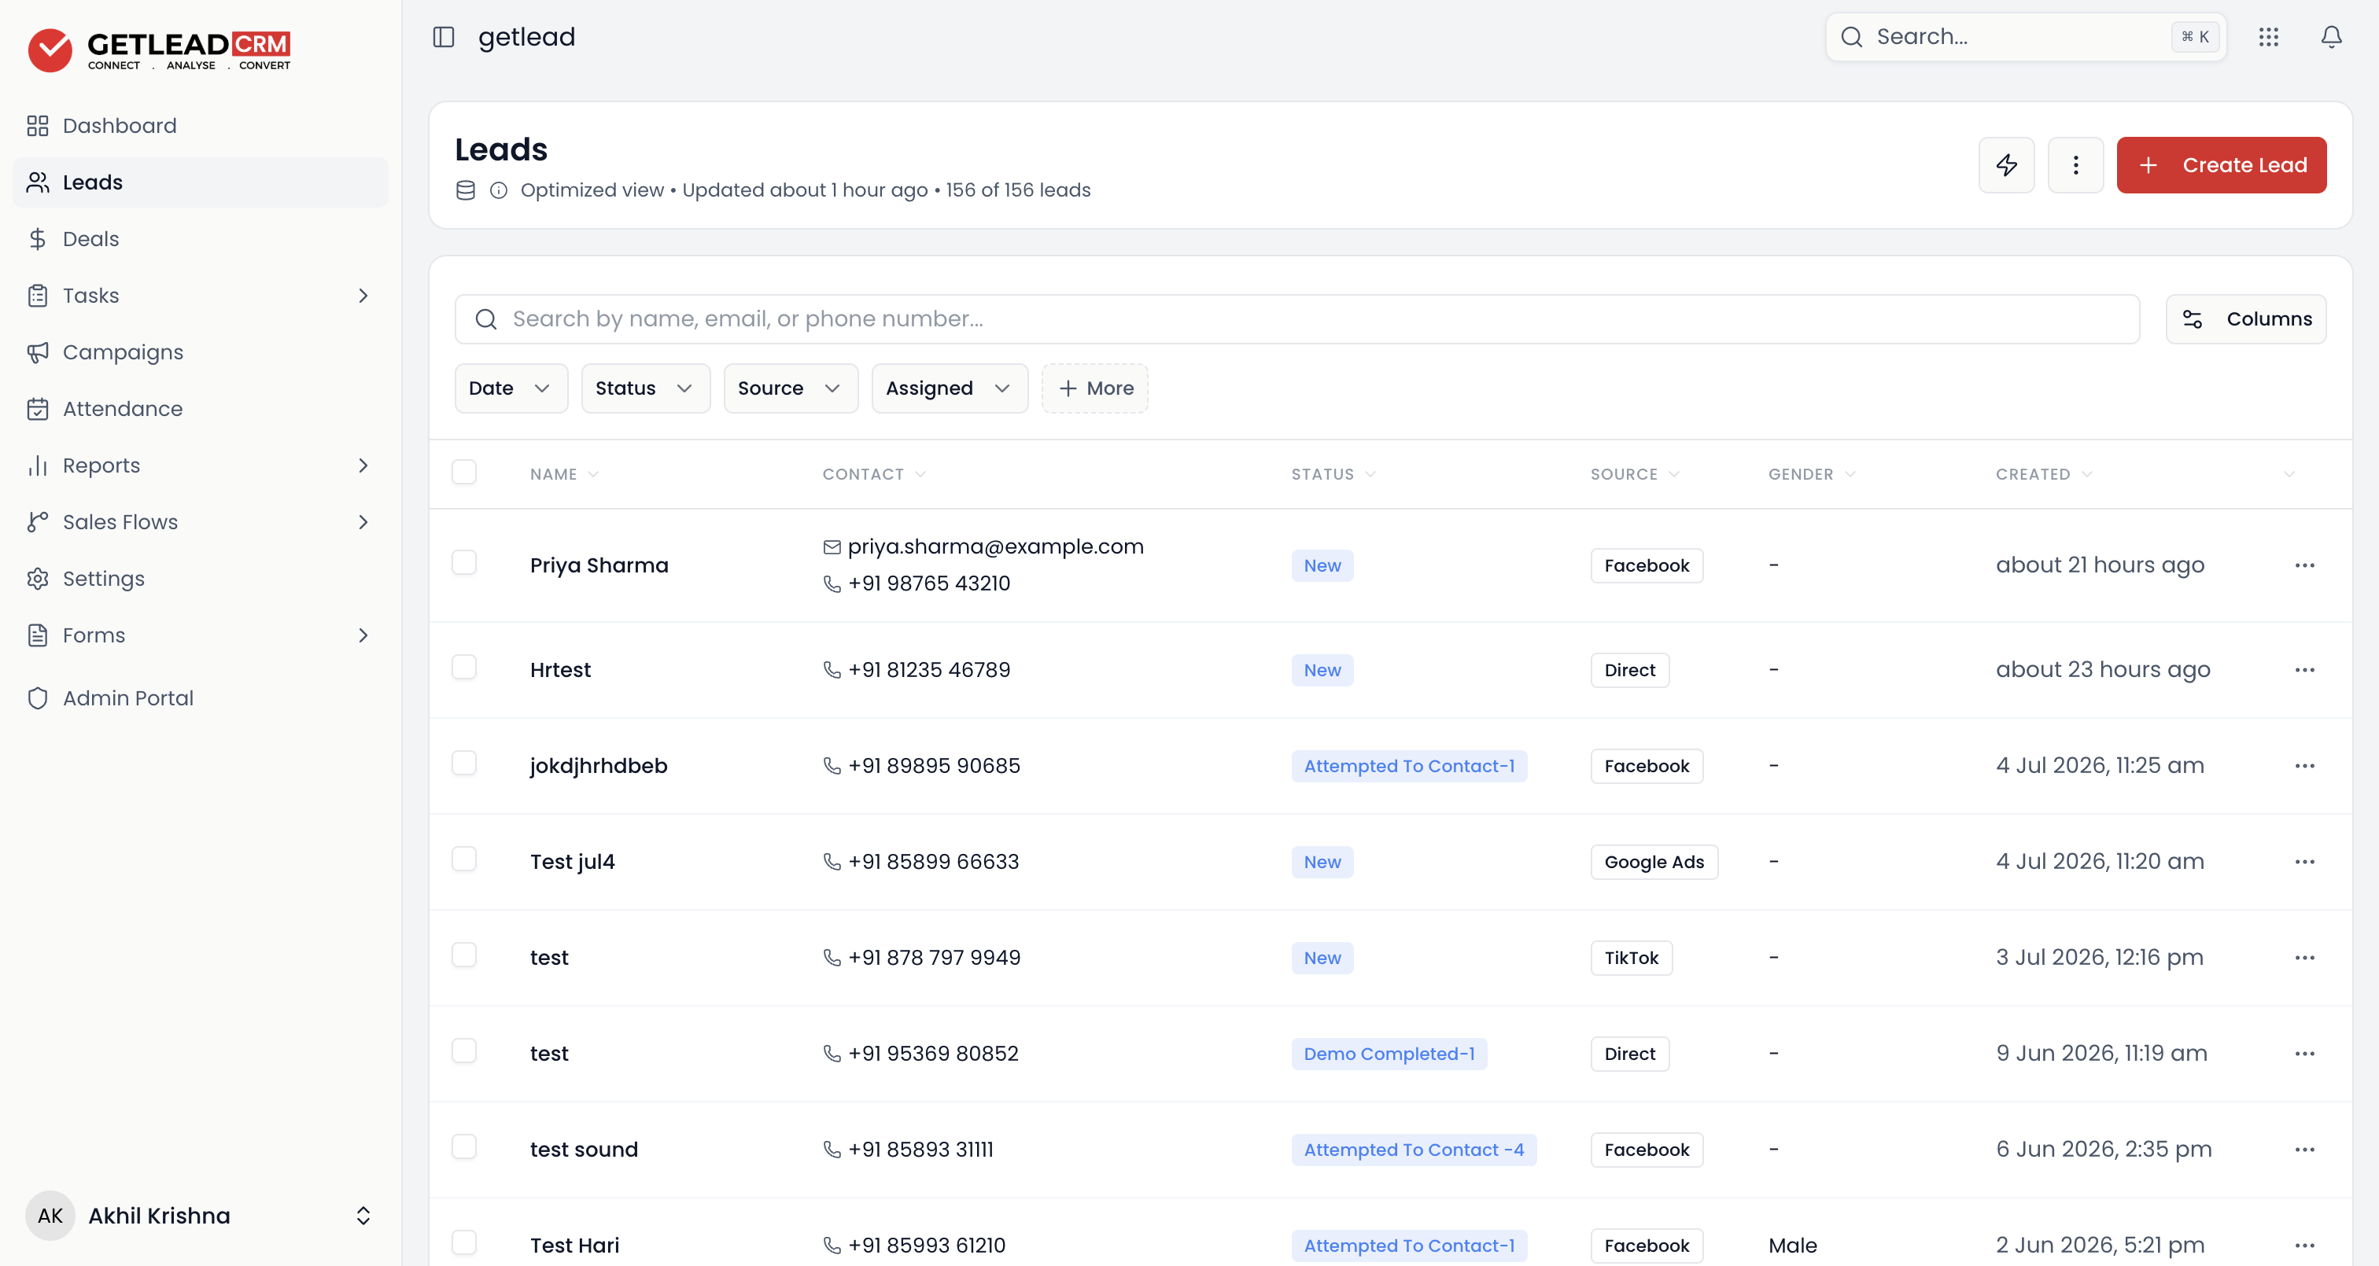2379x1266 pixels.
Task: Focus the name, email, or phone search field
Action: (1296, 319)
